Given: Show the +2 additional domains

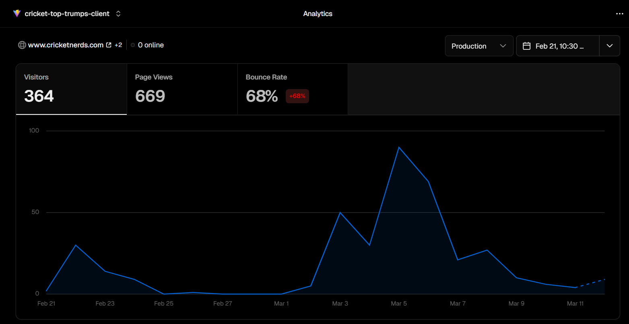Looking at the screenshot, I should (x=118, y=45).
